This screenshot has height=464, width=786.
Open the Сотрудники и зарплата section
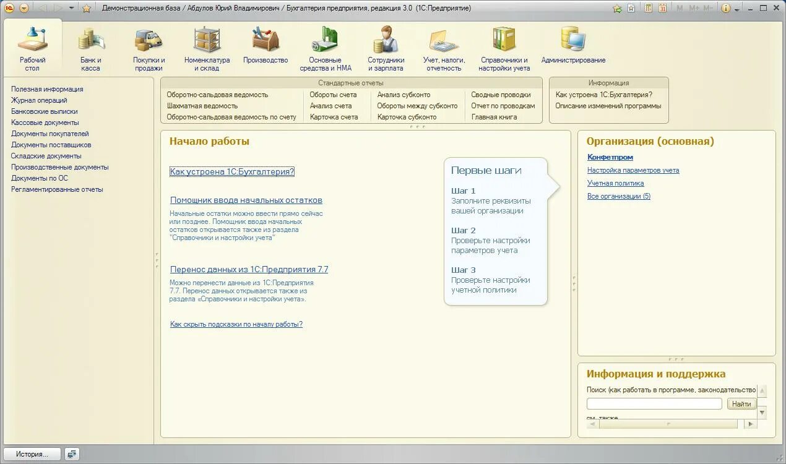coord(386,48)
